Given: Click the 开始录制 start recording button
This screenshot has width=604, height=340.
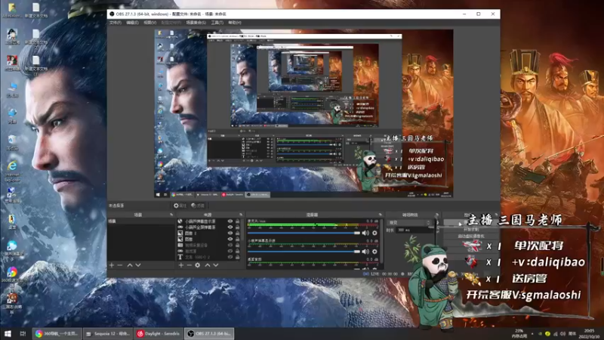Looking at the screenshot, I should click(x=470, y=230).
